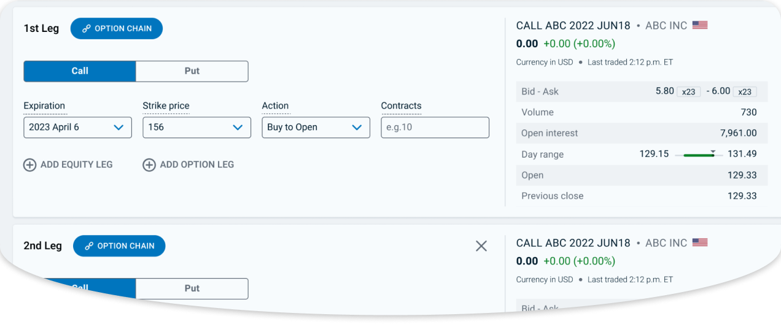Click the Day range slider bar
781x324 pixels.
(699, 155)
